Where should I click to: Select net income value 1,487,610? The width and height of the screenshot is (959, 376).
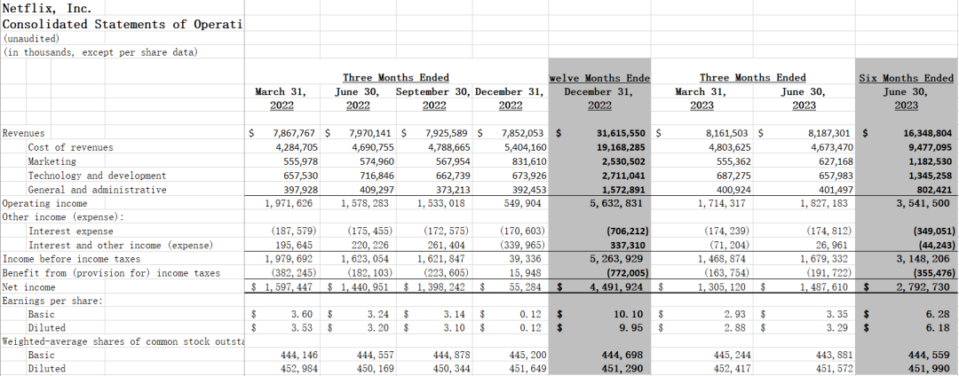point(824,287)
